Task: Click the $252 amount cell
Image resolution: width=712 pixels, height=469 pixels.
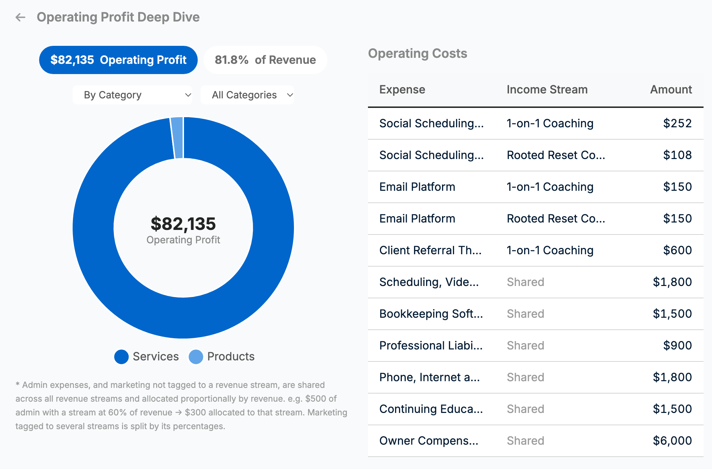Action: 677,123
